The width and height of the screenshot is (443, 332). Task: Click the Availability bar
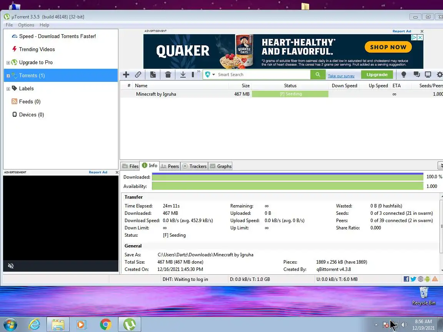click(x=288, y=186)
